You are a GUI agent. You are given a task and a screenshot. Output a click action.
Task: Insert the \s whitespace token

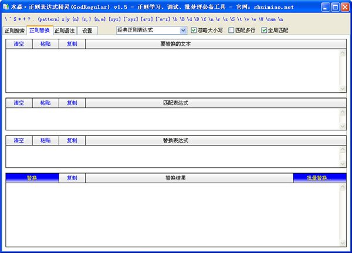click(225, 19)
